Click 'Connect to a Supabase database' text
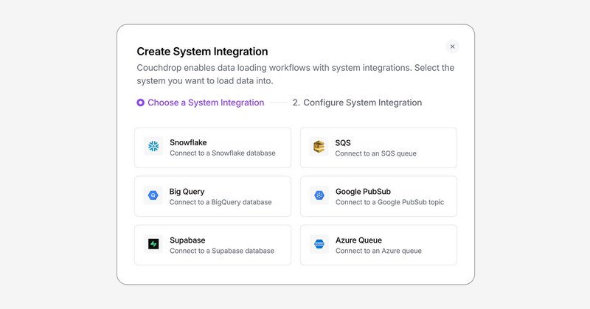The height and width of the screenshot is (309, 590). tap(222, 251)
